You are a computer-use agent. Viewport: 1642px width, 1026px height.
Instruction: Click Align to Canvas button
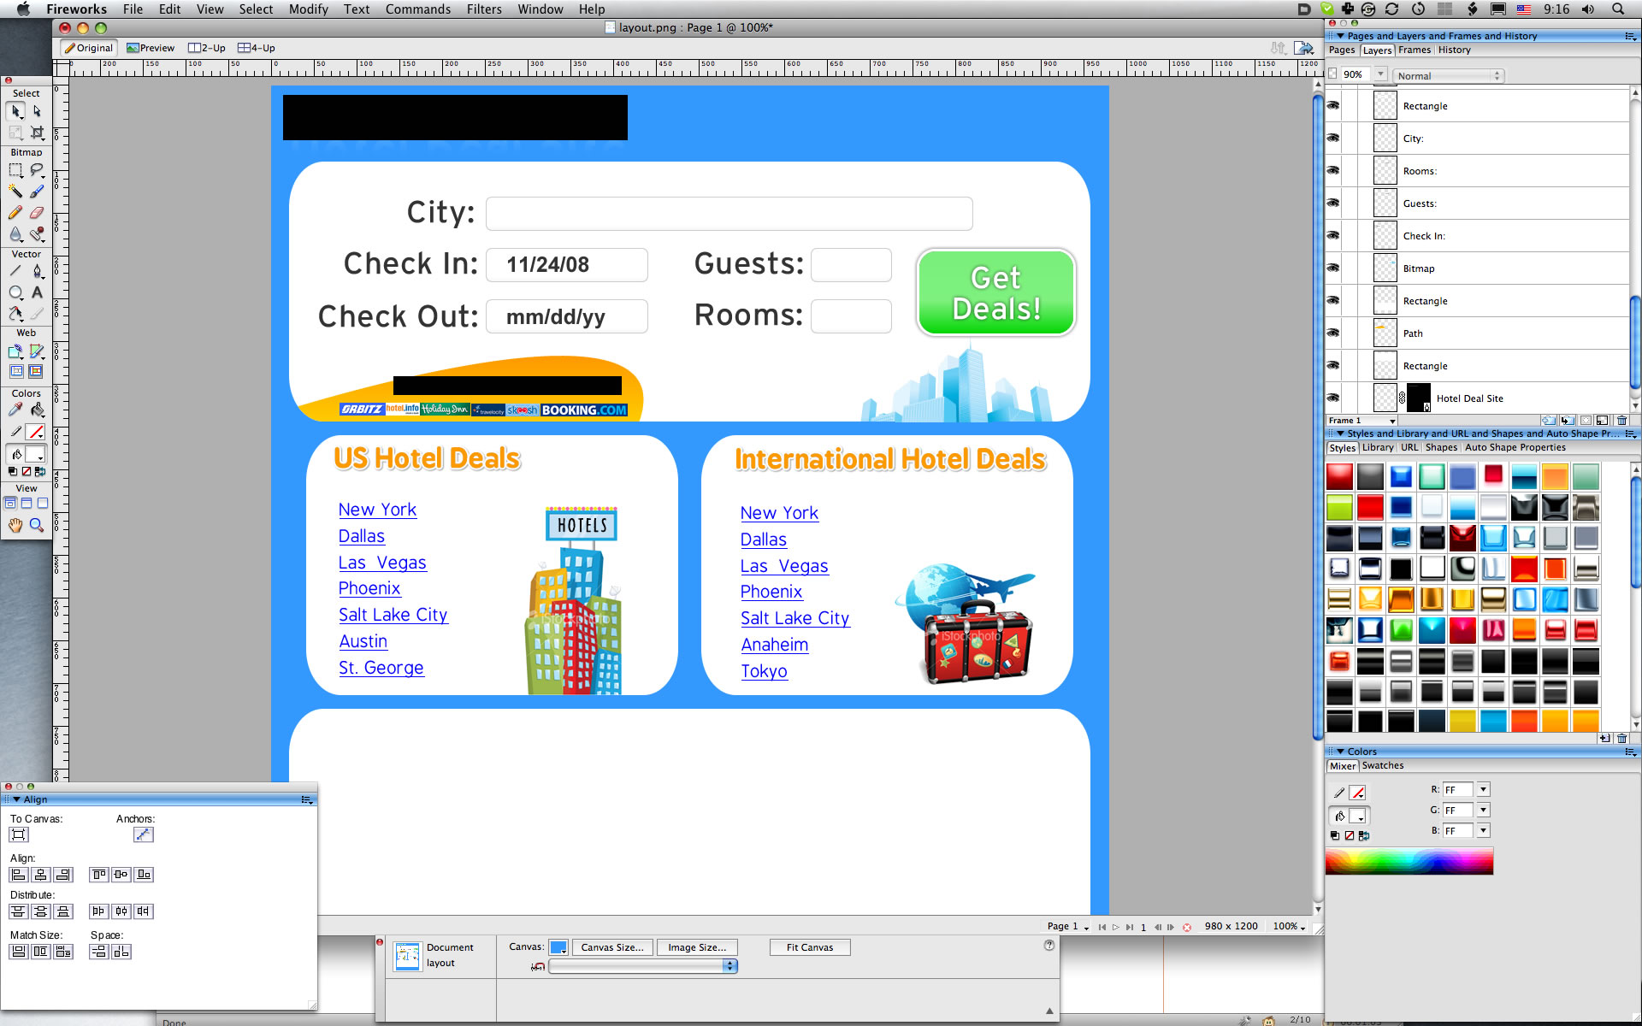[x=19, y=834]
